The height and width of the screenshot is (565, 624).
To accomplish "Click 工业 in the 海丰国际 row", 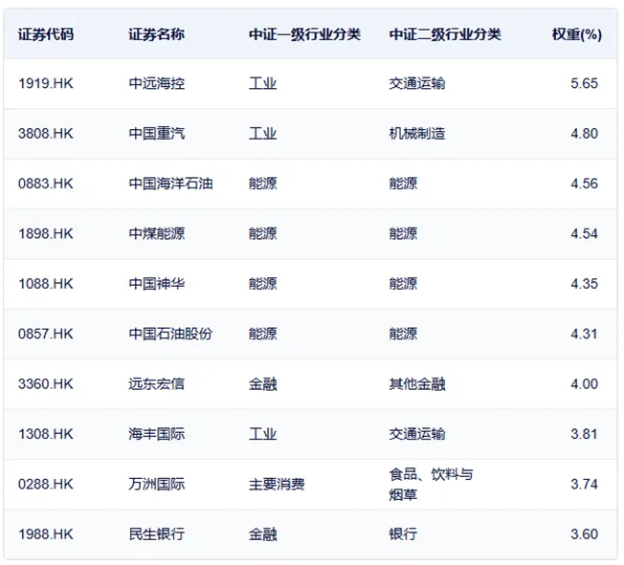I will pyautogui.click(x=262, y=434).
